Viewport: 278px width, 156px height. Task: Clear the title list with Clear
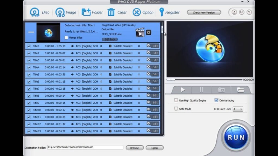coord(117,12)
